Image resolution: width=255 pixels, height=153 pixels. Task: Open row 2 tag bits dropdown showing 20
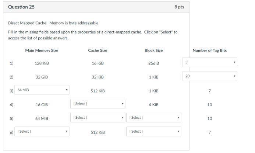click(x=209, y=76)
